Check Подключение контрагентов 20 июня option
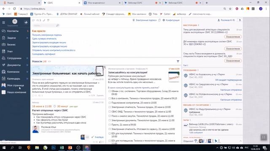 coord(110,103)
